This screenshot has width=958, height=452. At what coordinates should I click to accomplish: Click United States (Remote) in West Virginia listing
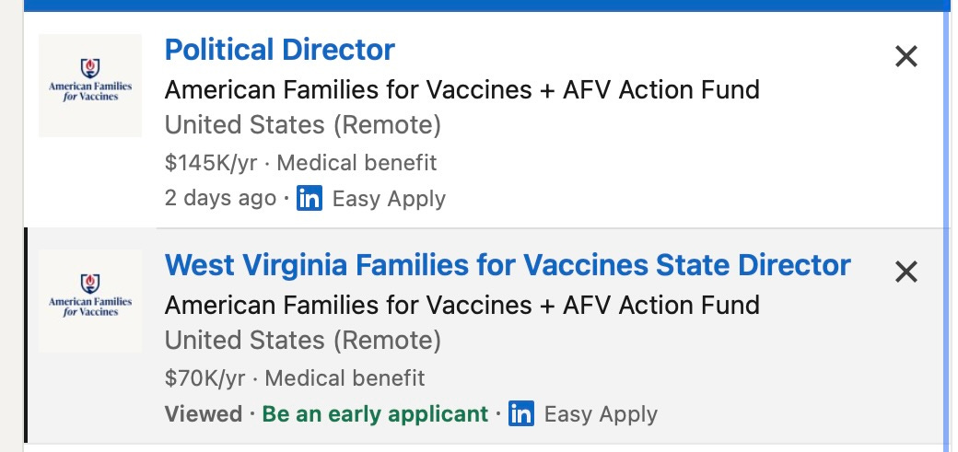302,341
